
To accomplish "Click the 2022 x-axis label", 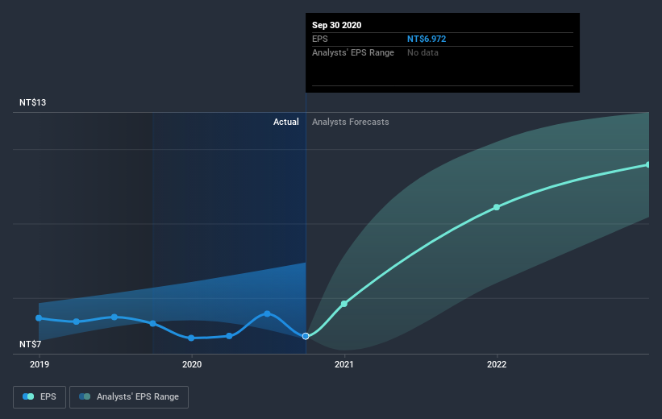I will coord(497,364).
